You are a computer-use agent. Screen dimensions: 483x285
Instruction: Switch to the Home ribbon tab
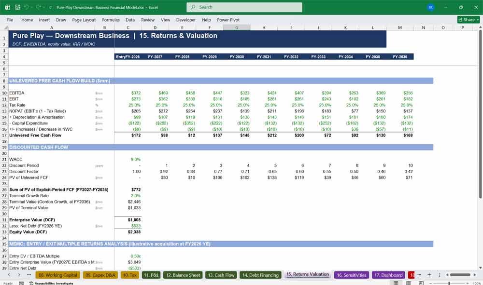click(27, 20)
